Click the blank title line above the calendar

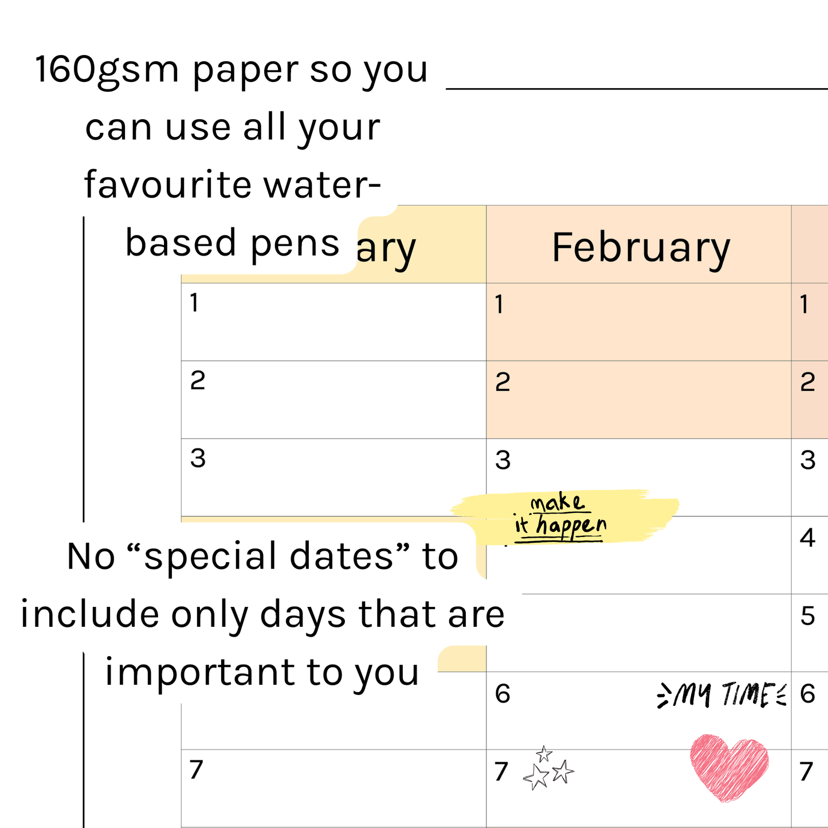[x=636, y=88]
